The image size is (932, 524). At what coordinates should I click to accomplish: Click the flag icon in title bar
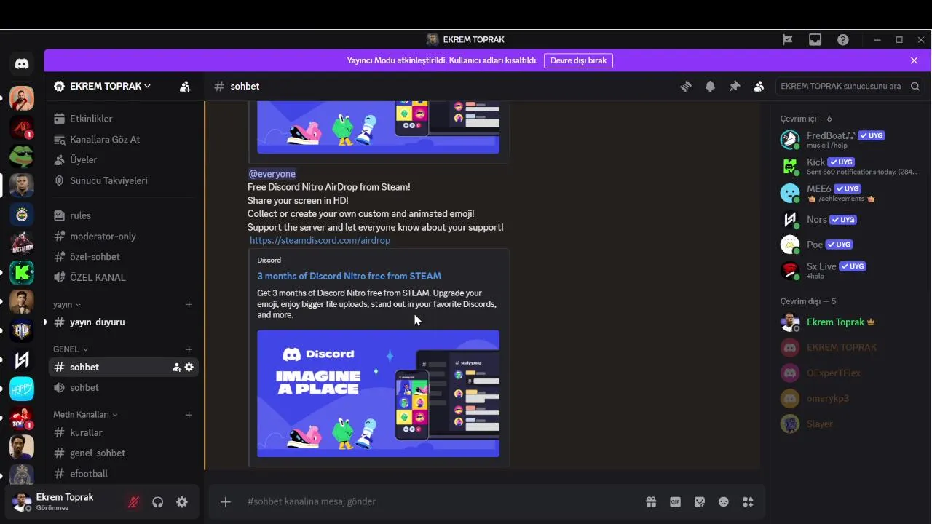tap(787, 39)
